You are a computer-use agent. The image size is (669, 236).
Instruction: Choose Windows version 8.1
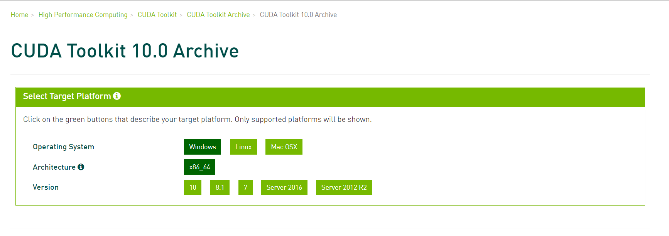pyautogui.click(x=220, y=187)
